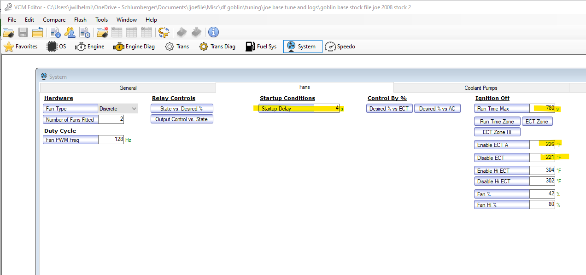Open the Trans section
Image resolution: width=586 pixels, height=275 pixels.
pos(176,47)
